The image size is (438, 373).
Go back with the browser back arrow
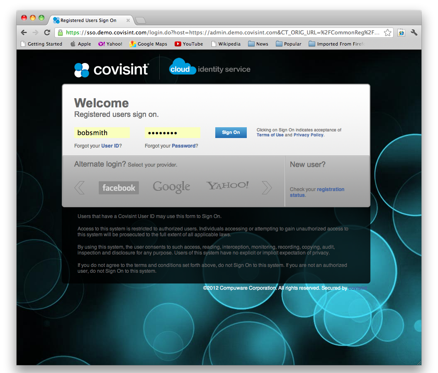click(24, 33)
